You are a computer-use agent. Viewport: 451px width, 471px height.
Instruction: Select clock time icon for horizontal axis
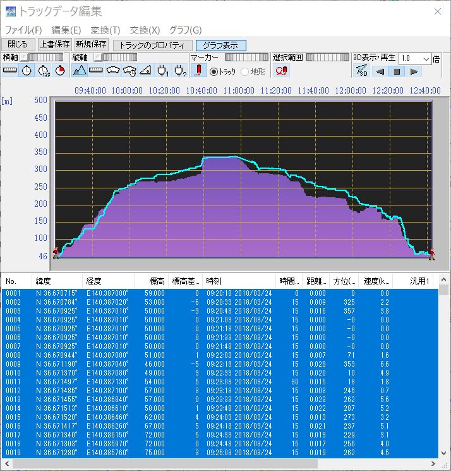coord(27,71)
